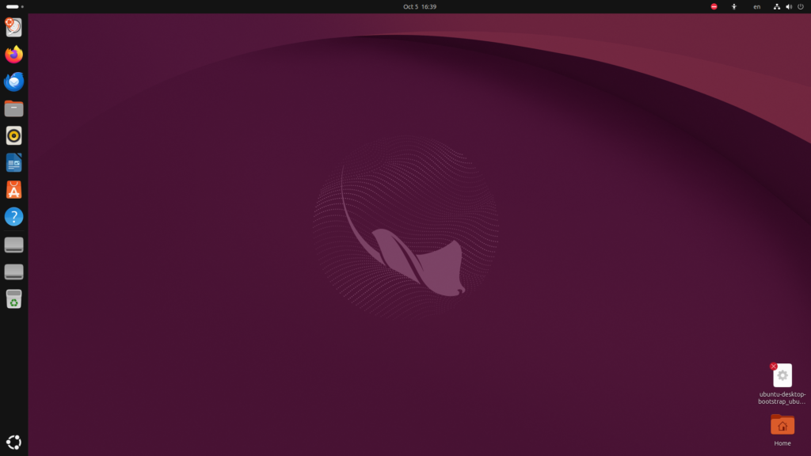The width and height of the screenshot is (811, 456).
Task: Show Applications grid with Ubuntu logo
Action: click(14, 442)
